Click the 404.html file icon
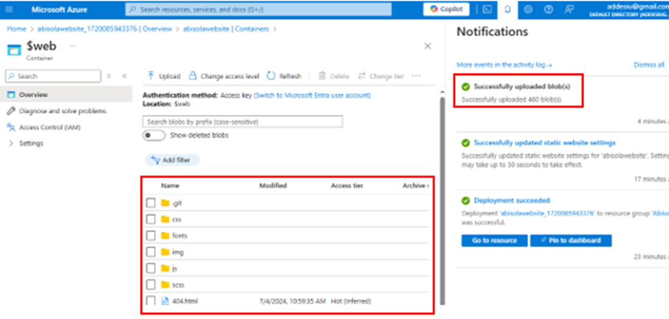 coord(165,301)
